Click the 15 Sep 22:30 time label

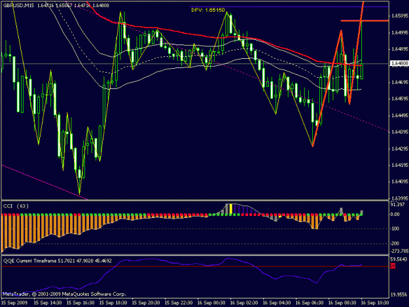(179, 303)
